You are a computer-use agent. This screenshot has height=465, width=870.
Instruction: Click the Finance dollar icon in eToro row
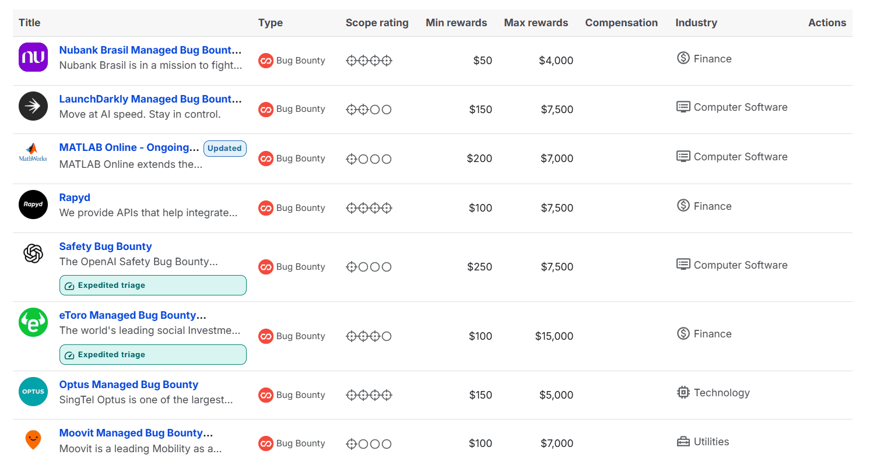(x=683, y=334)
